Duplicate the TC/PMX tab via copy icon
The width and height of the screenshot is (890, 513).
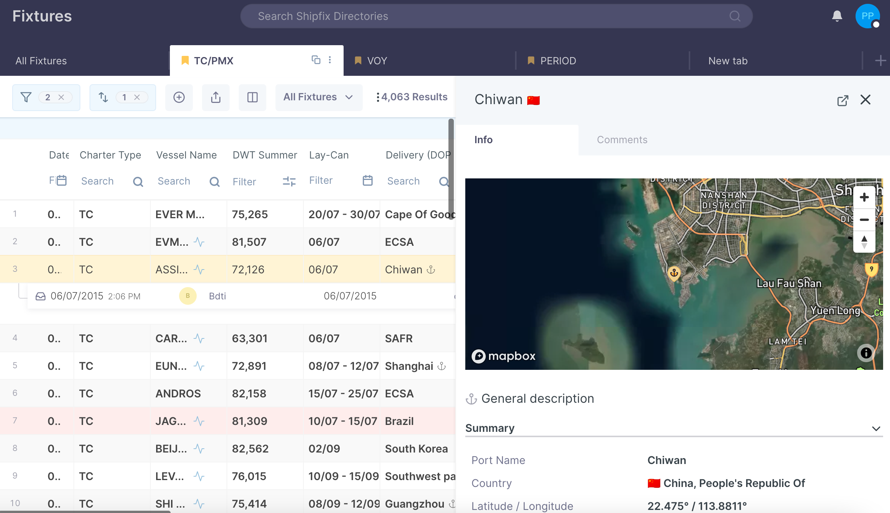(316, 60)
